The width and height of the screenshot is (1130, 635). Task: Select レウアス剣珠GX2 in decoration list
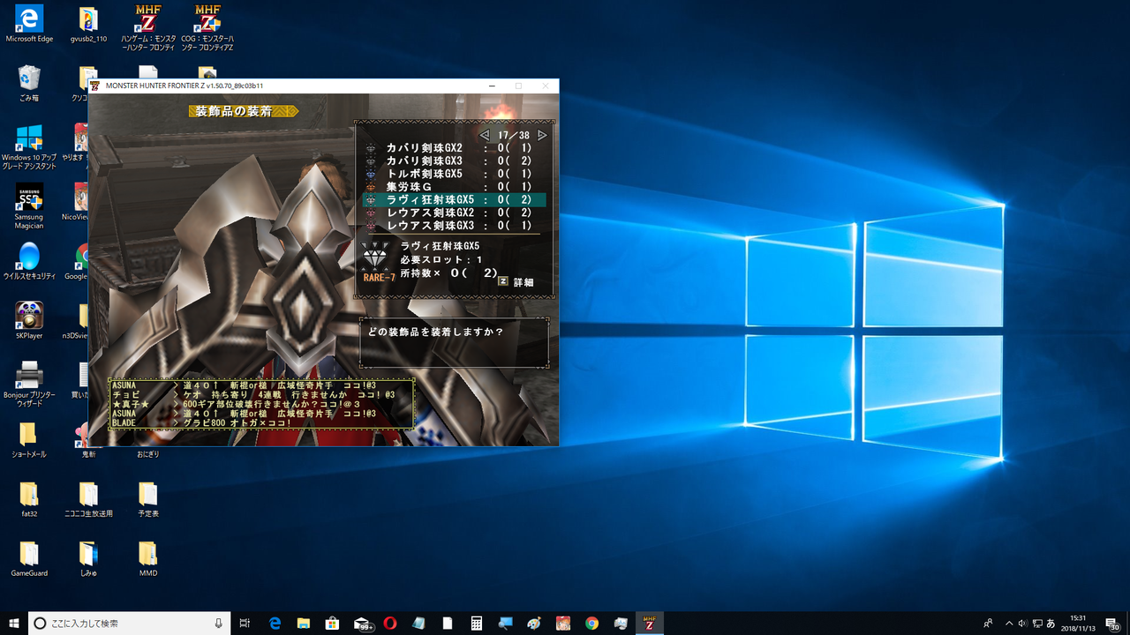454,213
